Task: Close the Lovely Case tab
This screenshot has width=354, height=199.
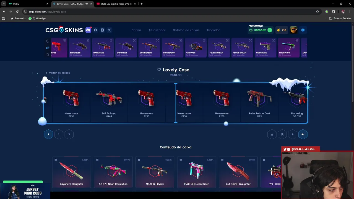Action: point(91,4)
